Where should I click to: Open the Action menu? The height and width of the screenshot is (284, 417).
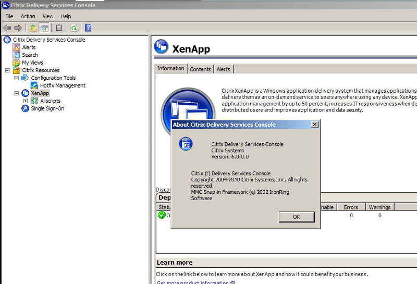click(28, 17)
